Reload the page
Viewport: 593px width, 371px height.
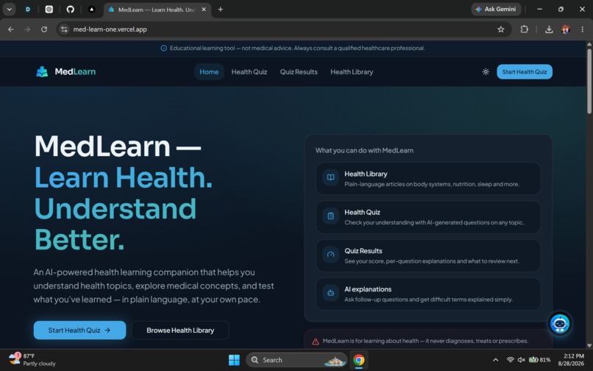click(44, 29)
